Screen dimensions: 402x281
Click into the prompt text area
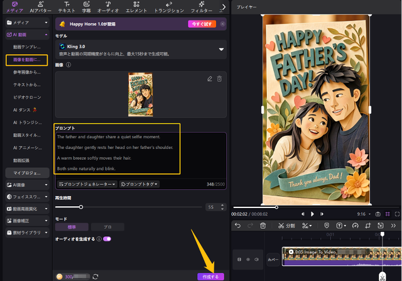(x=141, y=155)
